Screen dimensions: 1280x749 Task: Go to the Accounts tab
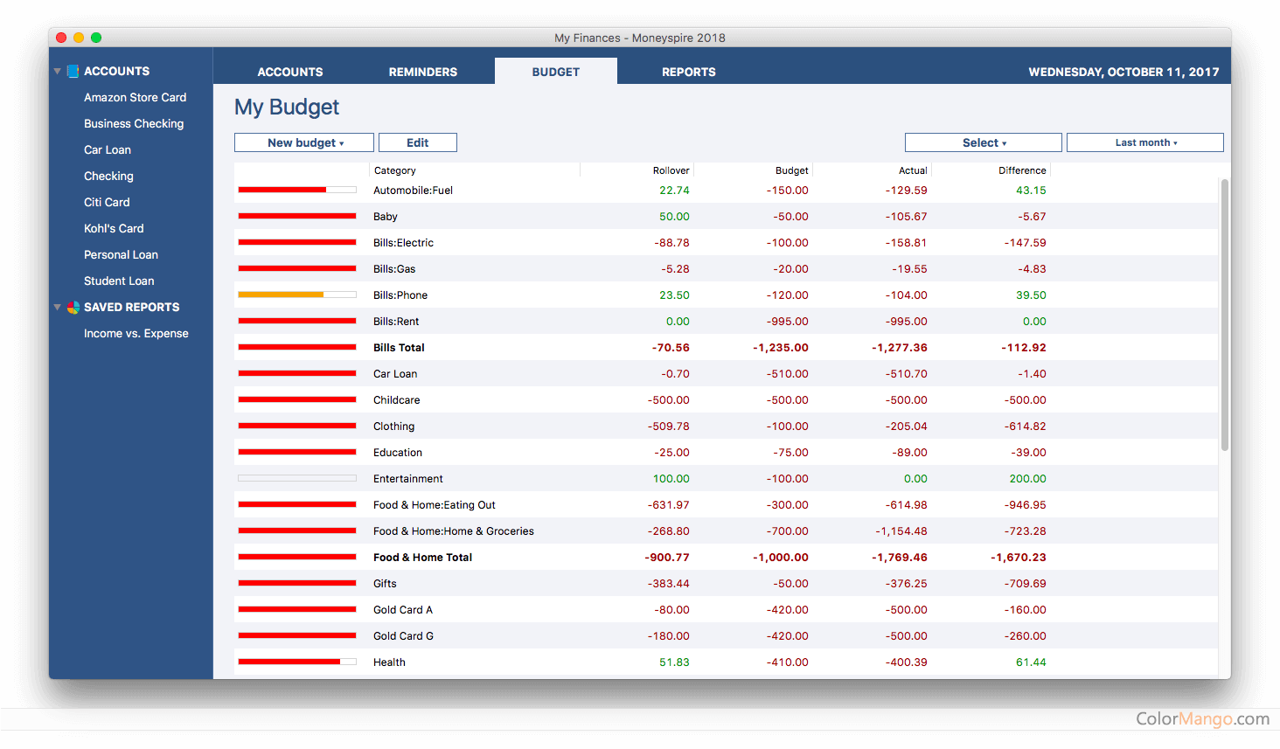click(290, 73)
